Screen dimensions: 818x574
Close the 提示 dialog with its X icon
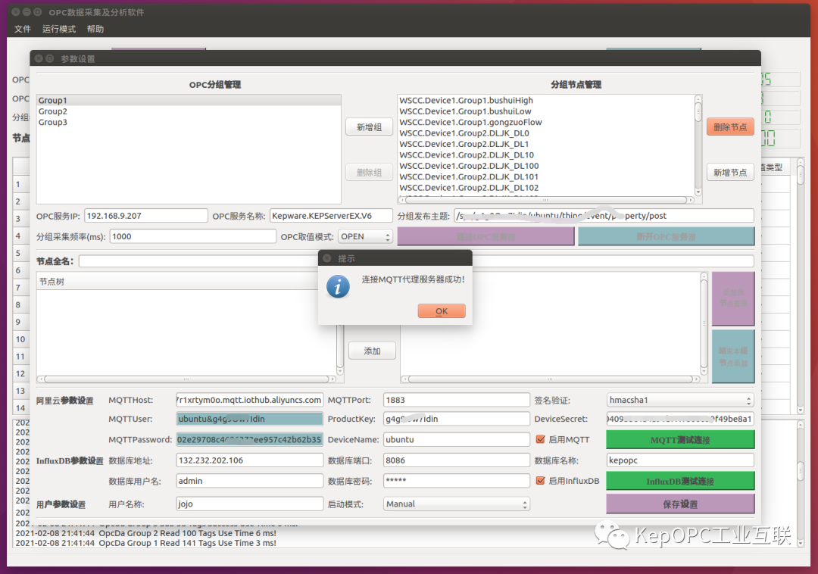[326, 258]
